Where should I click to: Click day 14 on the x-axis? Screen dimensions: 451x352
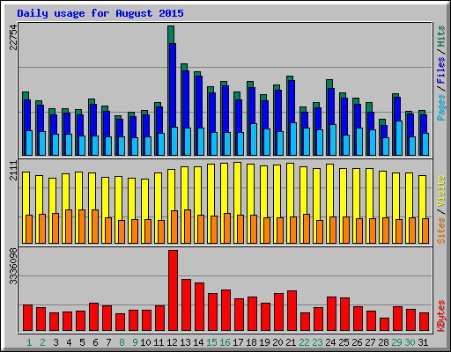[198, 342]
